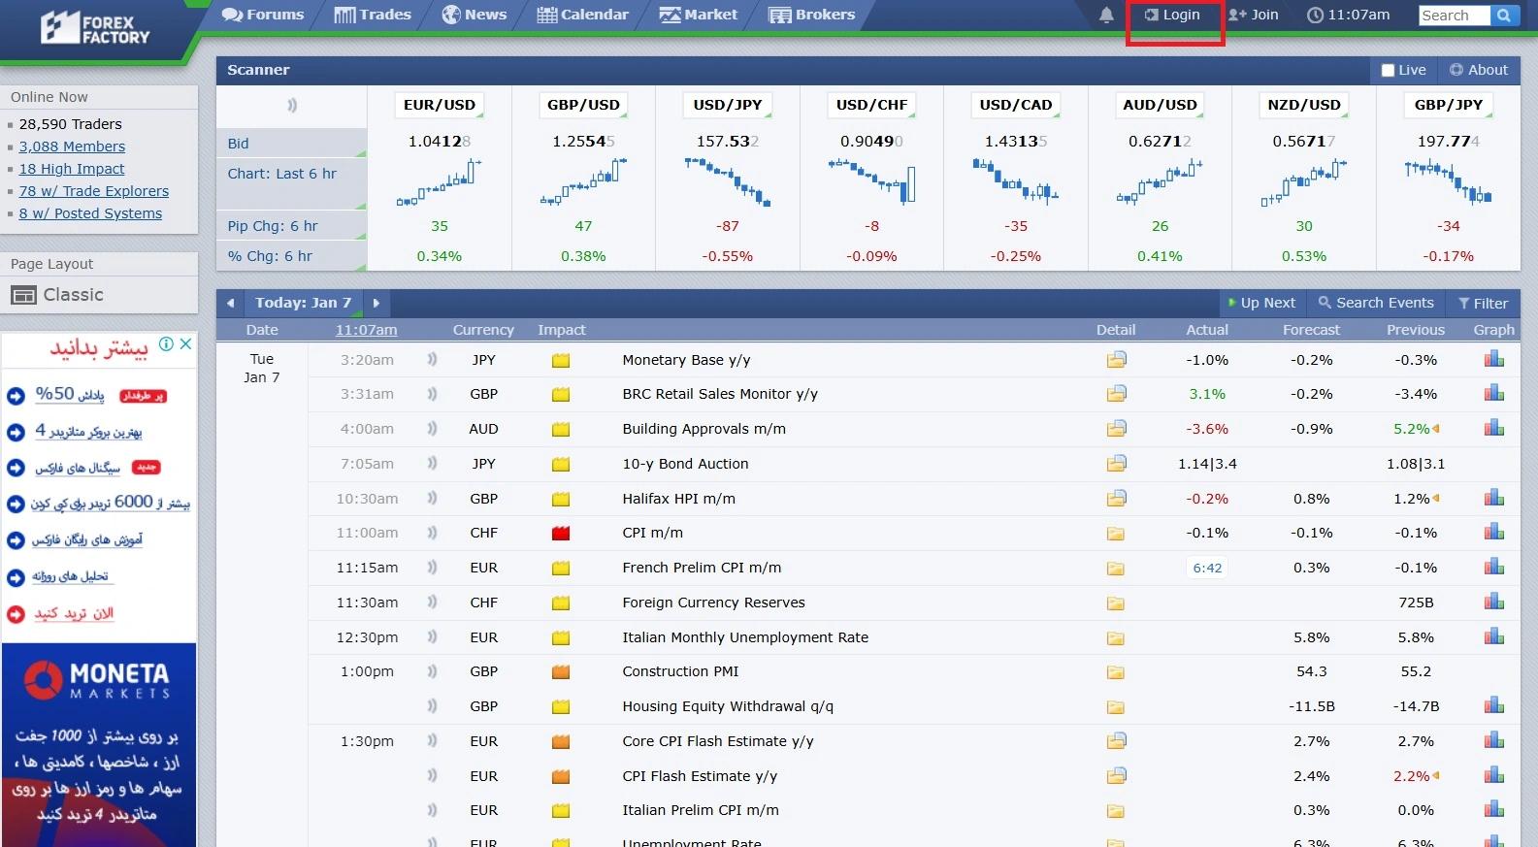Click the 11:07am clock in header

(x=1349, y=15)
